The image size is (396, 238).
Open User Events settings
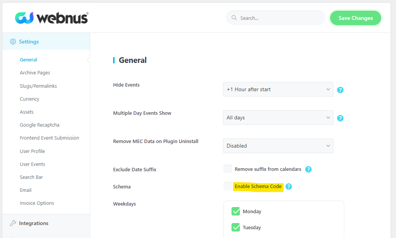coord(32,164)
